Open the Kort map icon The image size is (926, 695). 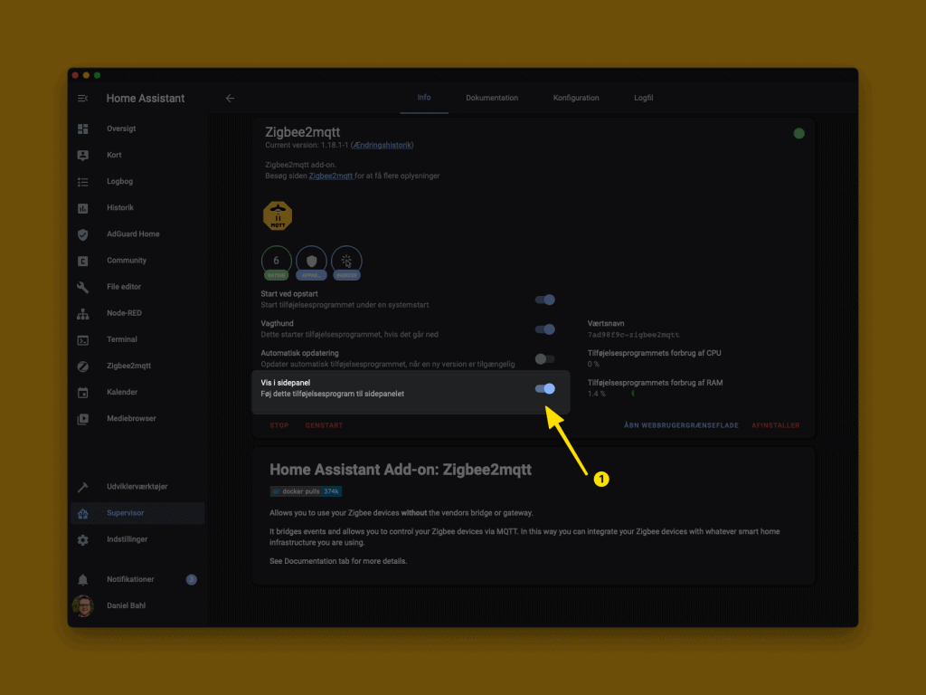pos(82,155)
